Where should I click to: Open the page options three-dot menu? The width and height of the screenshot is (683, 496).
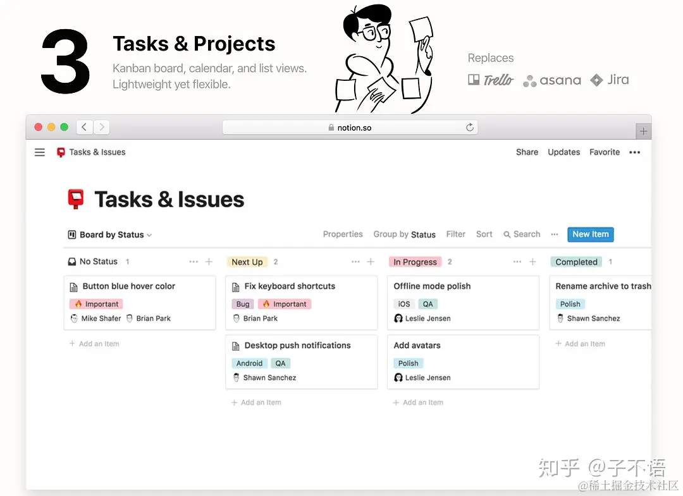pyautogui.click(x=635, y=152)
